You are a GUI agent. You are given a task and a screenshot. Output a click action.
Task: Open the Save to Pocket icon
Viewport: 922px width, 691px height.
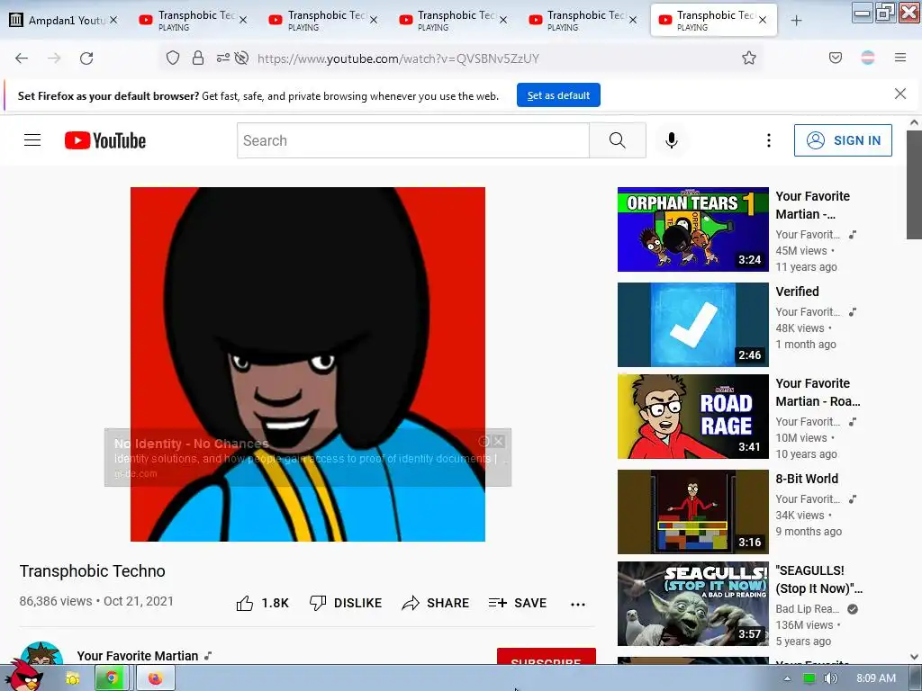click(835, 58)
